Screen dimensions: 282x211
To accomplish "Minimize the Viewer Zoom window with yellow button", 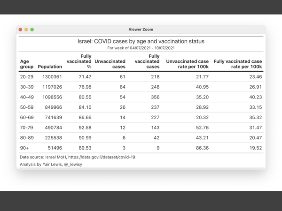I will point(26,30).
